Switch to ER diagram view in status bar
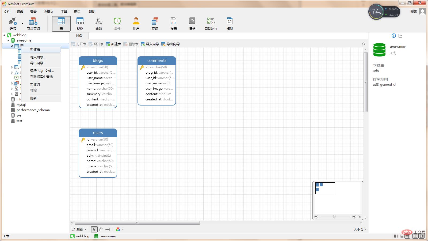The width and height of the screenshot is (428, 241). 407,236
